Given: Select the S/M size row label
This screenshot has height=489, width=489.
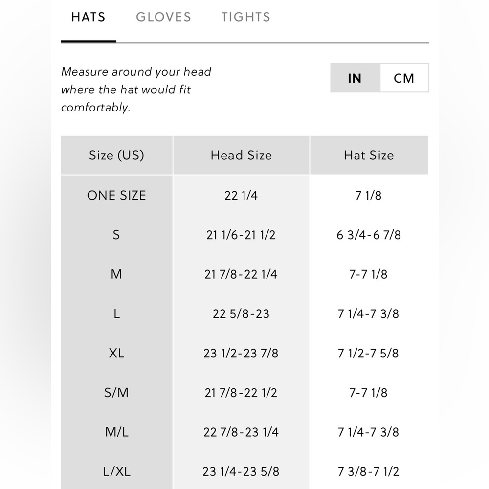Looking at the screenshot, I should pyautogui.click(x=116, y=393).
